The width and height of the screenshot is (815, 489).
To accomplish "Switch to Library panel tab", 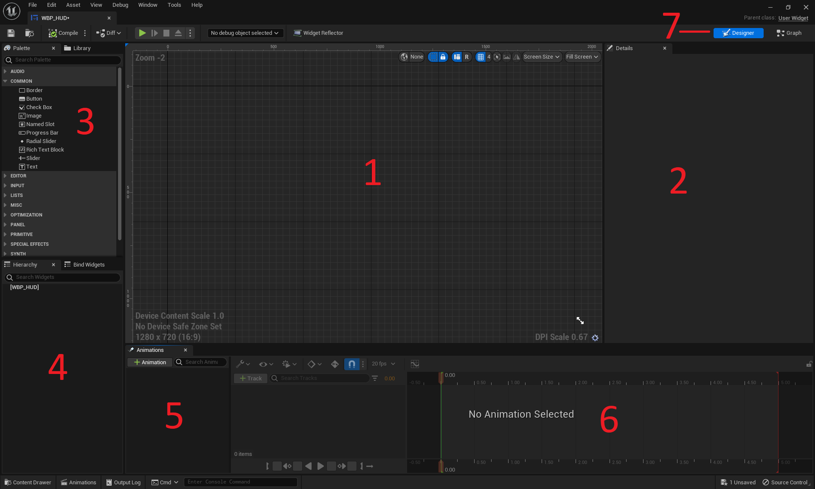I will [81, 48].
